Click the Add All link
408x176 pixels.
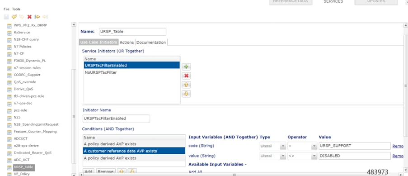(195, 172)
